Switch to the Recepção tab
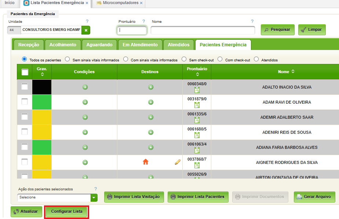 click(x=29, y=44)
